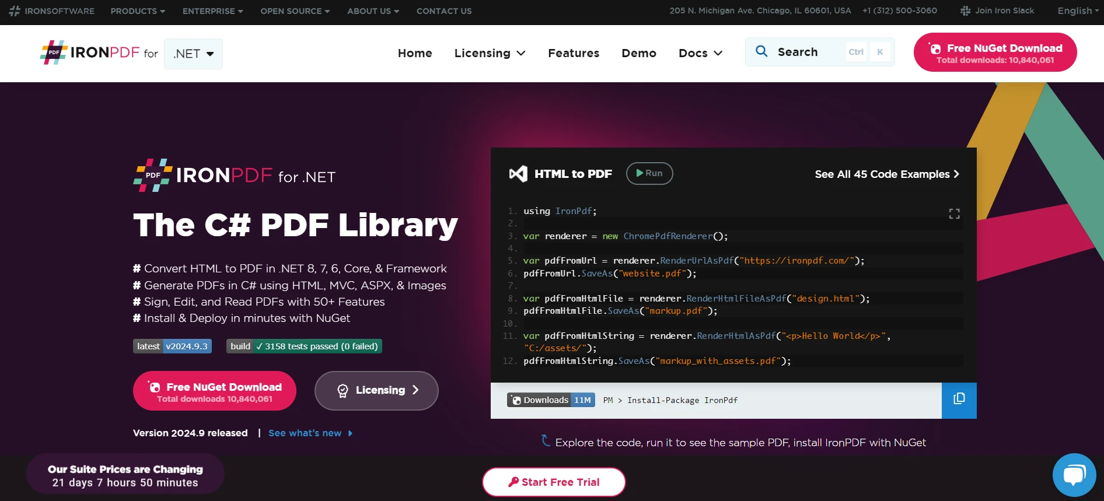Open the .NET language dropdown

[x=193, y=54]
